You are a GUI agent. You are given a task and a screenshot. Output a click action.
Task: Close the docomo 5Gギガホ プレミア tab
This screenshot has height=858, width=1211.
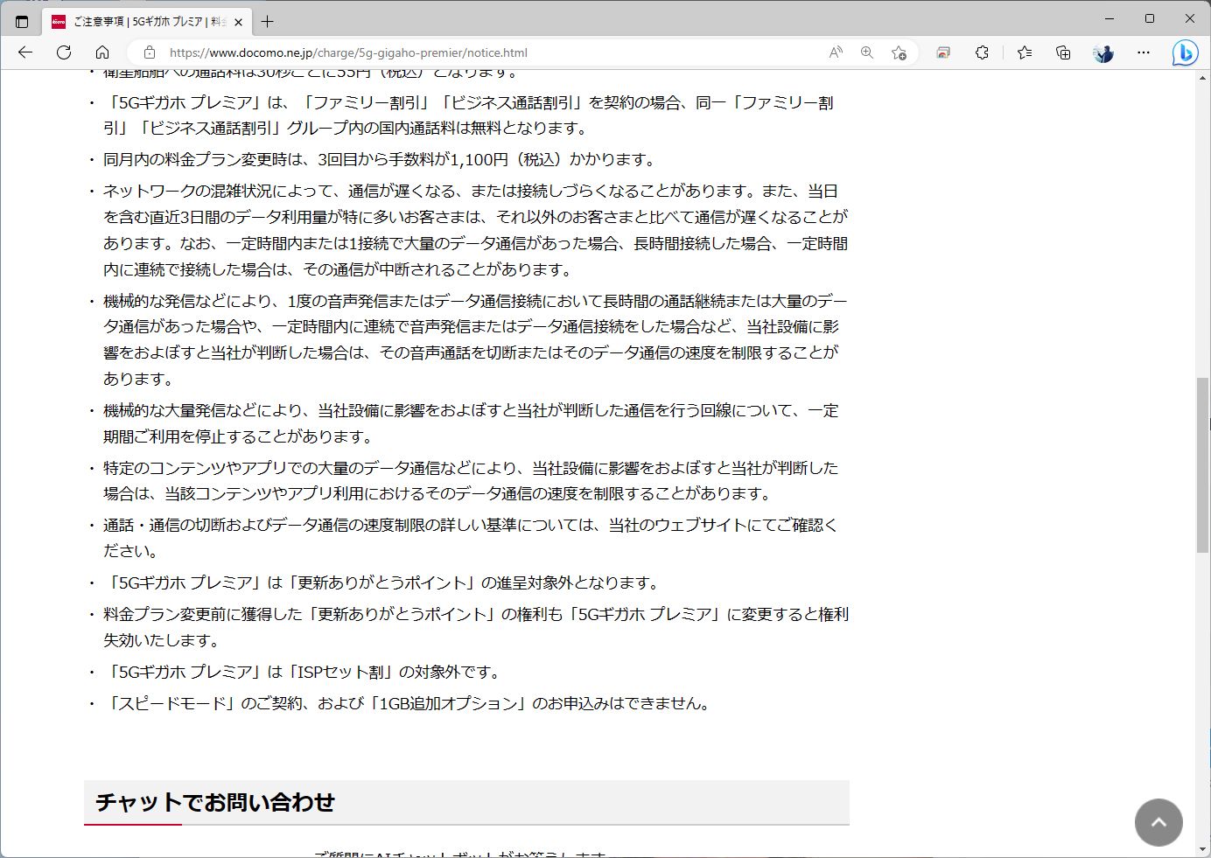pos(238,22)
